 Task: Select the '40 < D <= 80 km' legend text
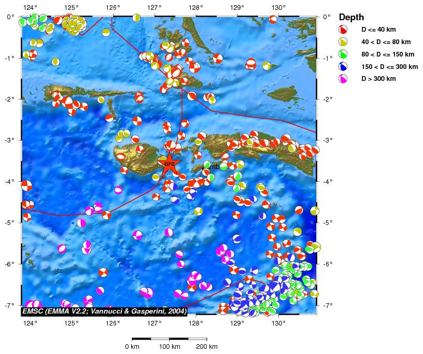(x=386, y=42)
